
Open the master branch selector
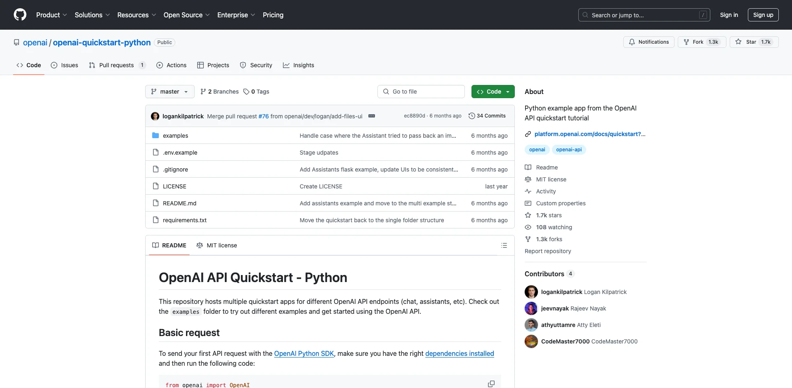(170, 92)
